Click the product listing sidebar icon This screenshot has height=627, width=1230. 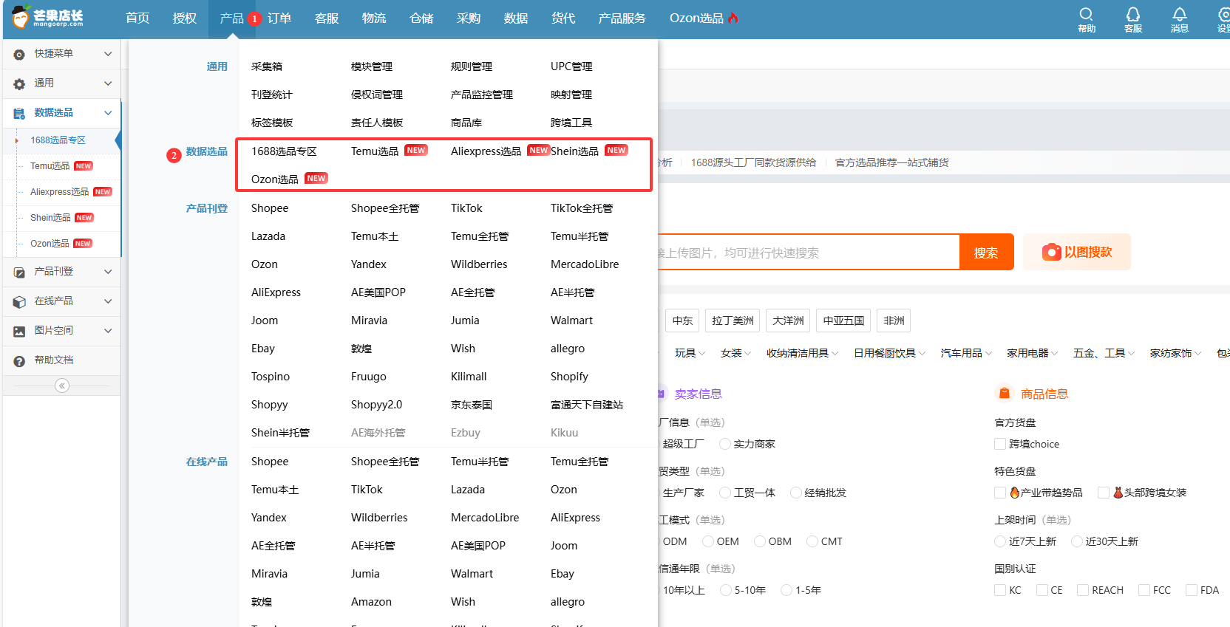click(x=19, y=273)
